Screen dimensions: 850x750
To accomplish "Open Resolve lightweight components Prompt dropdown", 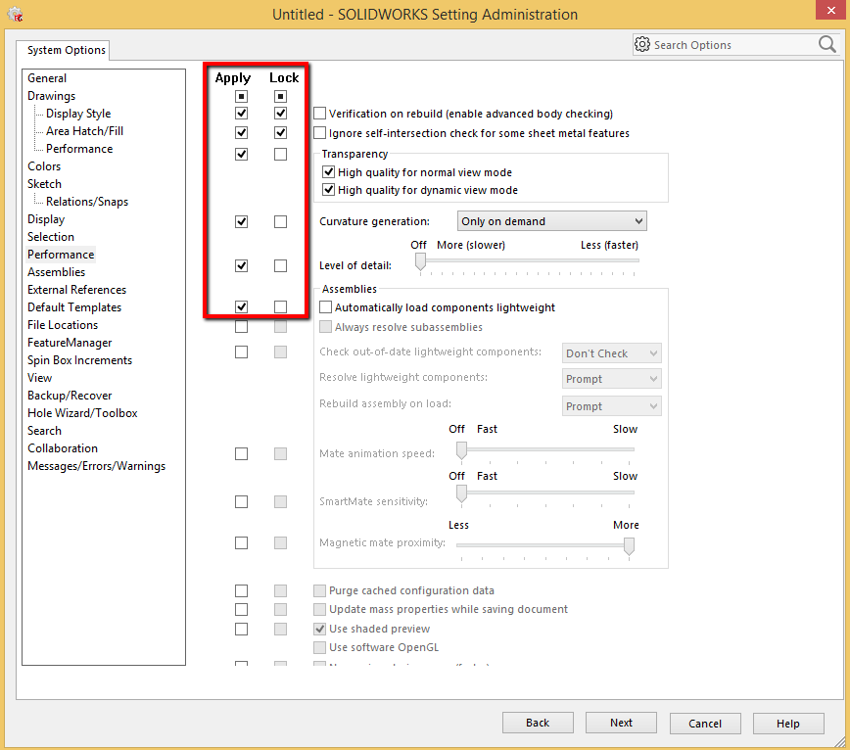I will 611,379.
